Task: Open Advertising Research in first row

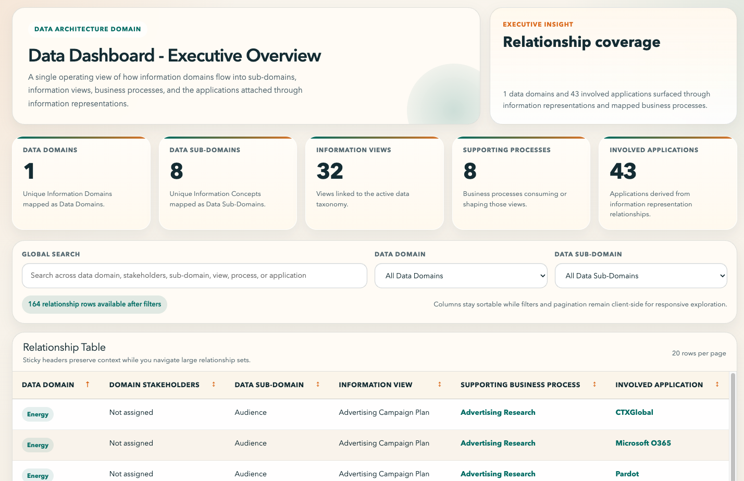Action: 498,412
